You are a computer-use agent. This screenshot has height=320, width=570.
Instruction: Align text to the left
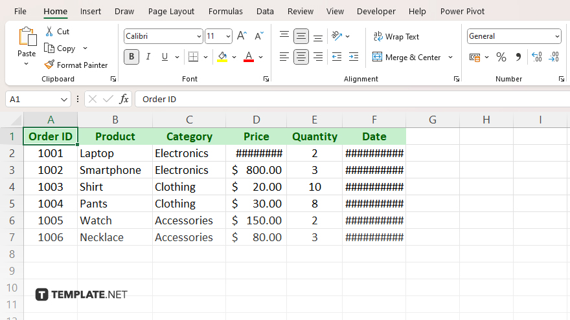(284, 57)
